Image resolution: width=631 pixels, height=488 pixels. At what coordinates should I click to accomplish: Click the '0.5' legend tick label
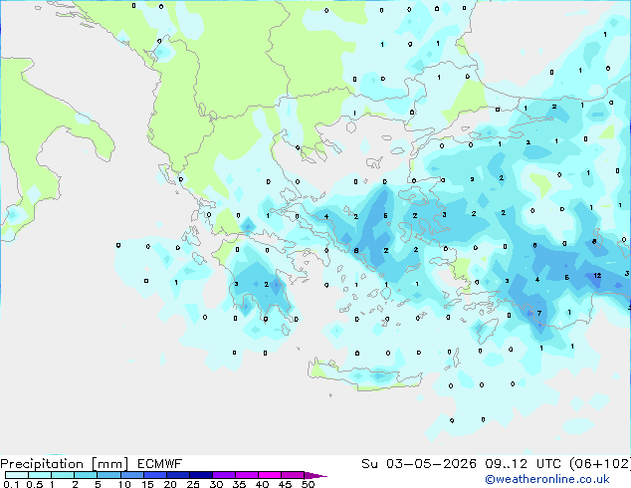34,484
